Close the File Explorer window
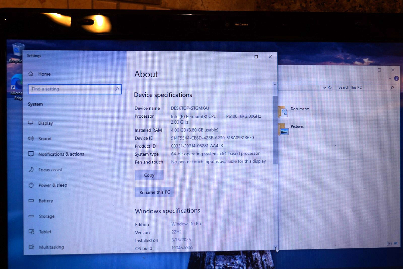 (x=393, y=70)
